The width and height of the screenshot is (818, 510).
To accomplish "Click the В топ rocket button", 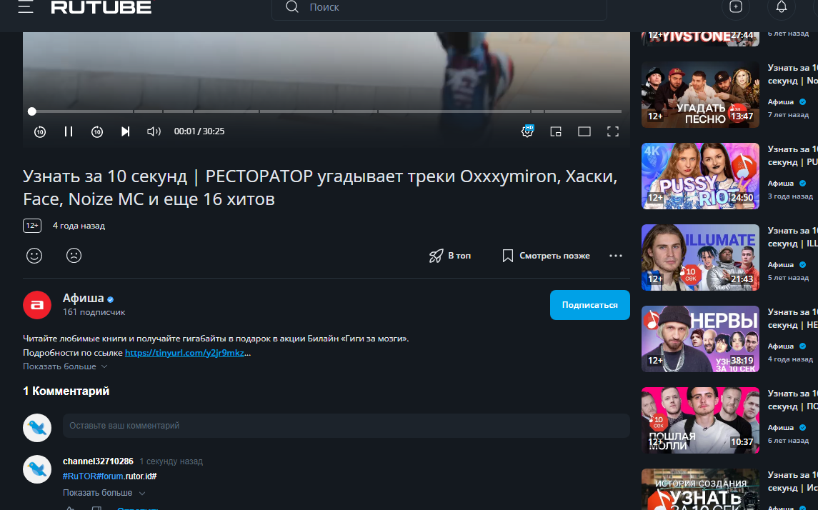I will pyautogui.click(x=449, y=256).
